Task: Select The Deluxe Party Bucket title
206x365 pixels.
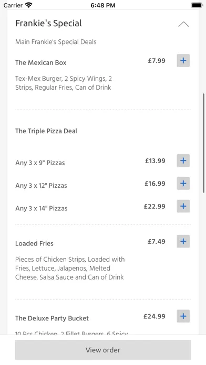Action: (52, 318)
